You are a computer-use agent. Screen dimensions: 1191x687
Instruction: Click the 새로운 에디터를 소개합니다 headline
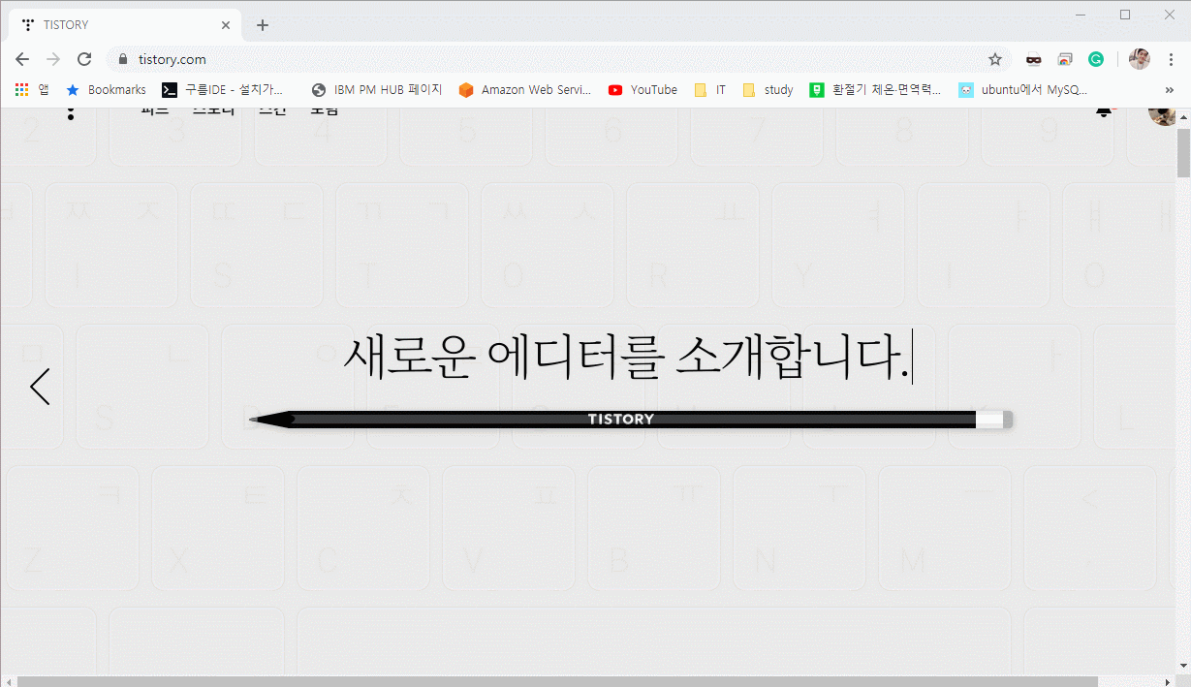626,358
